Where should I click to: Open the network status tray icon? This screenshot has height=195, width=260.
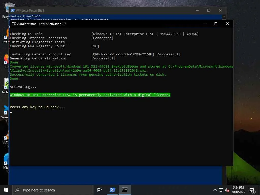point(221,190)
